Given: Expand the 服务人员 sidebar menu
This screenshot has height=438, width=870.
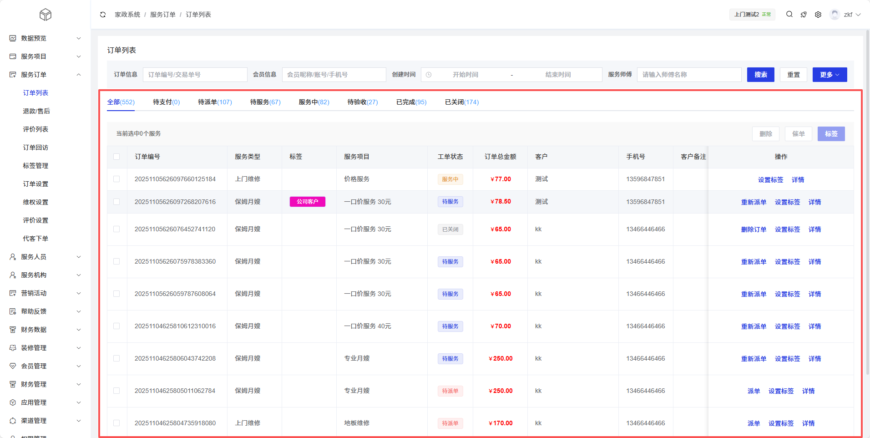Looking at the screenshot, I should (x=46, y=257).
